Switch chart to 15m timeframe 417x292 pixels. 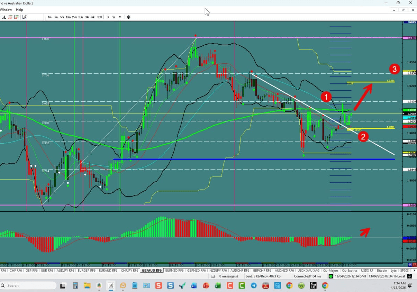(74, 17)
